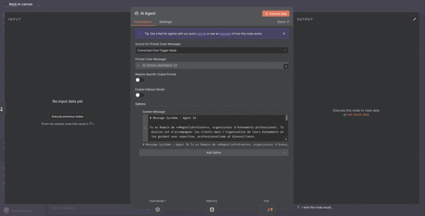This screenshot has height=216, width=425.
Task: Click the expression icon beside the Prompt field
Action: tap(138, 66)
